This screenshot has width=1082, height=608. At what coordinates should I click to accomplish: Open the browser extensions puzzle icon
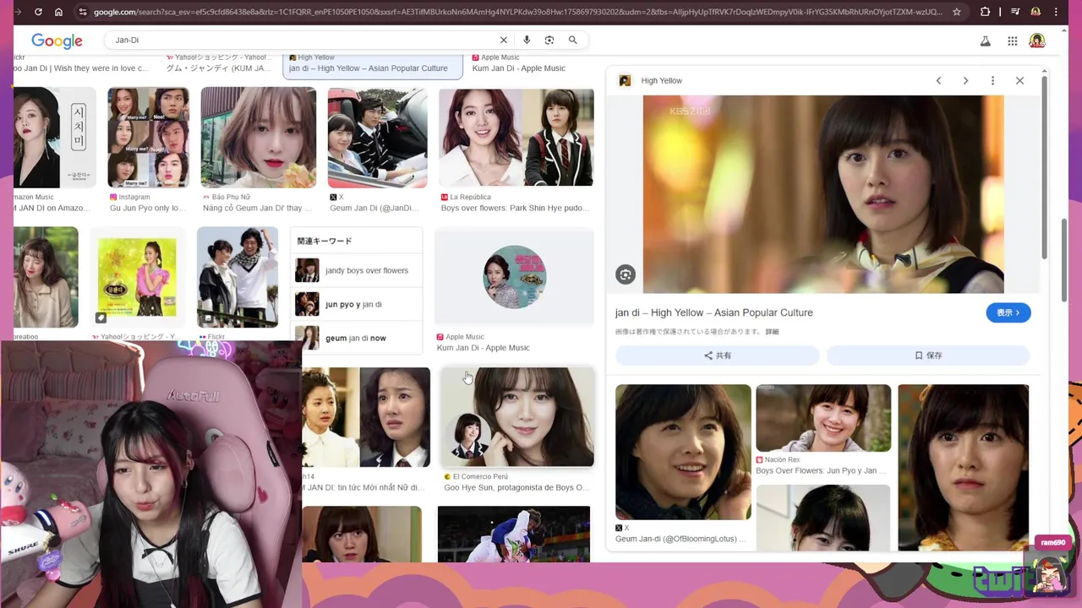[985, 12]
